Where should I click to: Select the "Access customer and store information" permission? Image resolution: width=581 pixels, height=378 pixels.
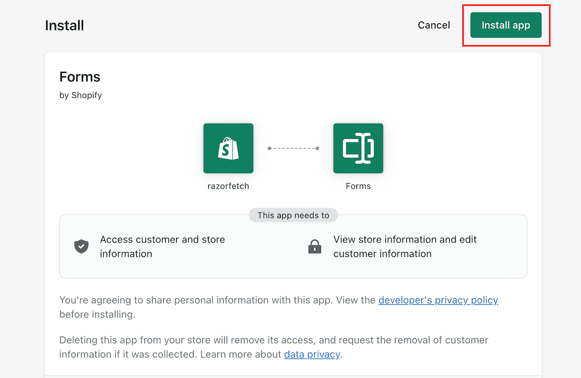coord(162,246)
